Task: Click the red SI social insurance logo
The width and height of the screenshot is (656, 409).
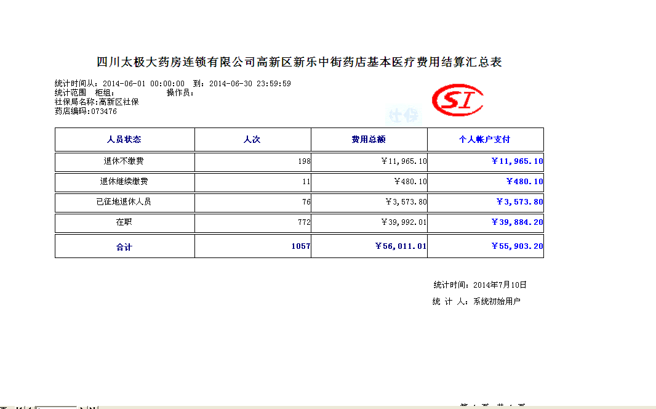Action: pos(457,100)
